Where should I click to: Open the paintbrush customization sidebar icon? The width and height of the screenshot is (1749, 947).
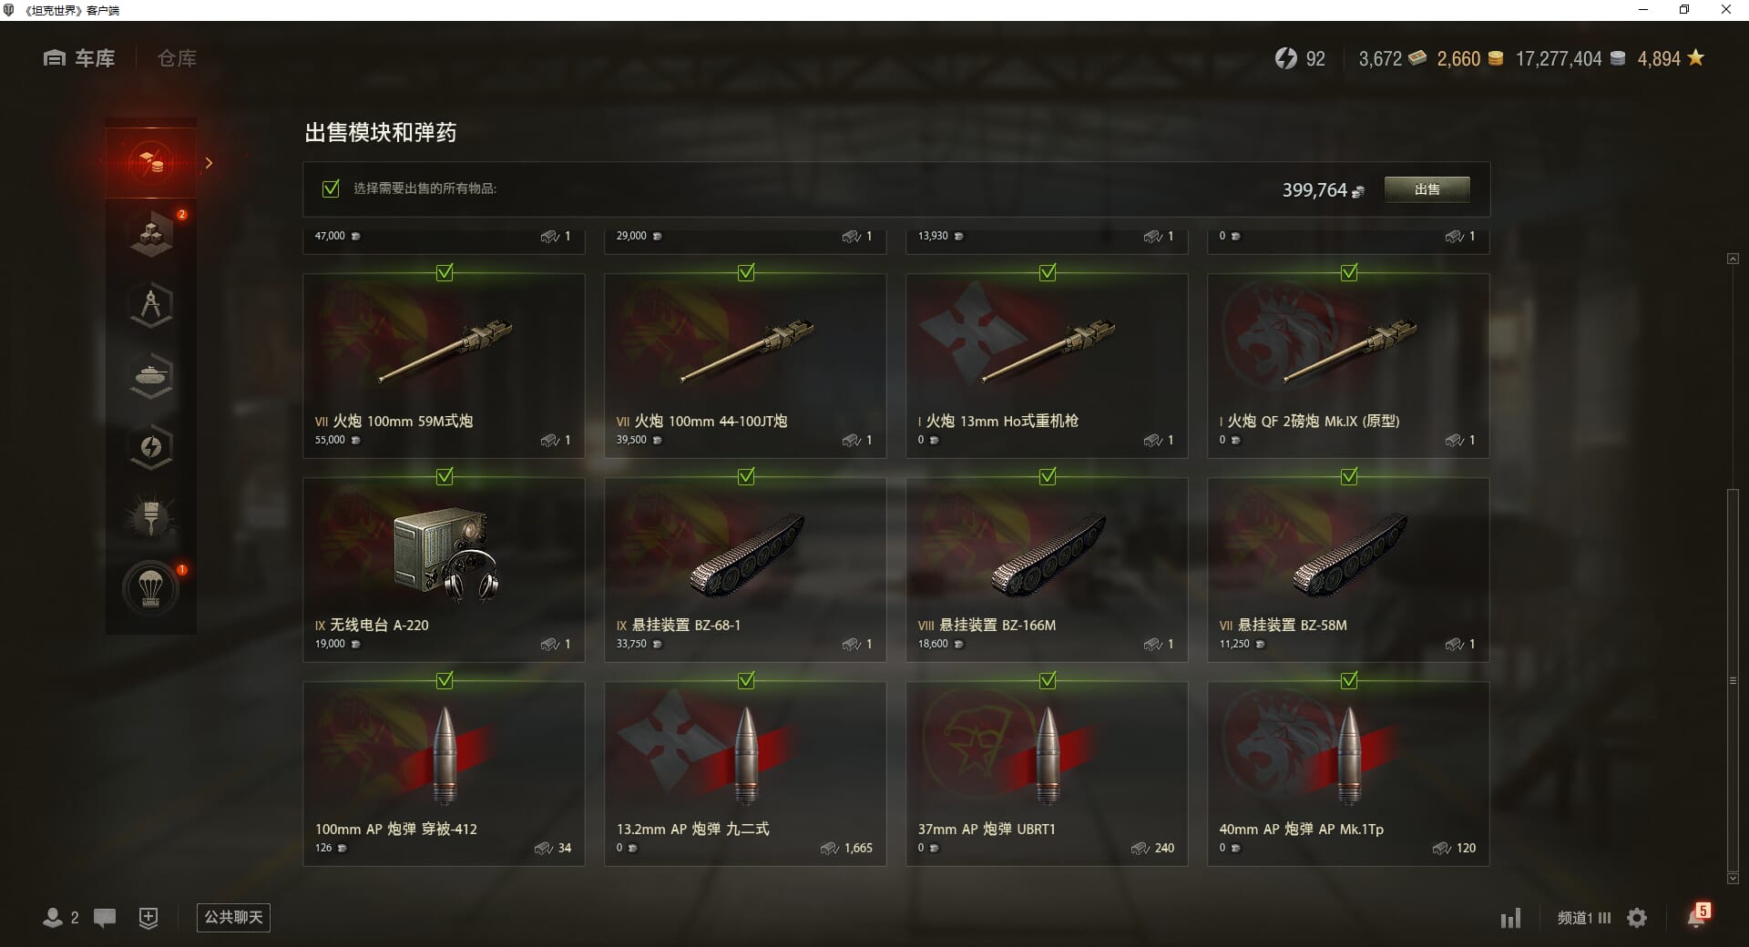pyautogui.click(x=151, y=517)
